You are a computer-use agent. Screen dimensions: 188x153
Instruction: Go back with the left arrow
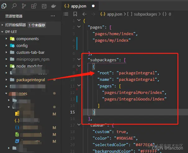coord(85,14)
